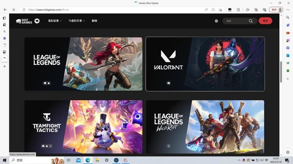Open the Collections icon in the toolbar
This screenshot has height=164, width=293.
tap(256, 10)
